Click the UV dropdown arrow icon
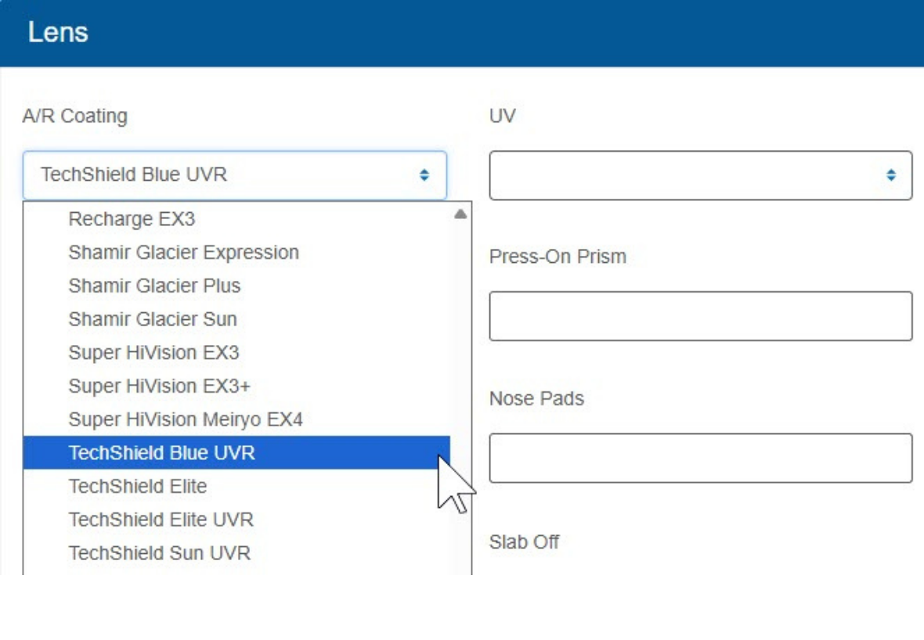924x640 pixels. coord(890,175)
